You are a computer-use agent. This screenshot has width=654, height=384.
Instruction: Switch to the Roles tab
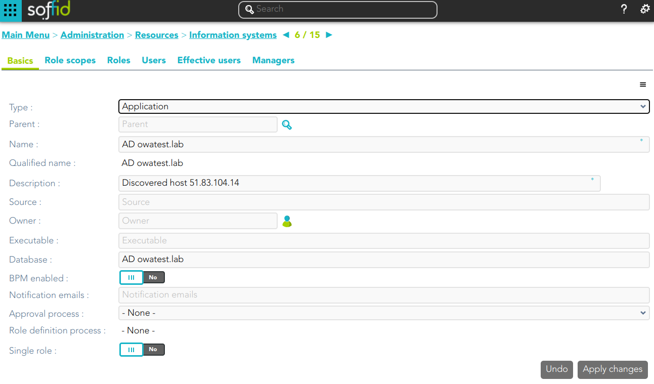(119, 60)
